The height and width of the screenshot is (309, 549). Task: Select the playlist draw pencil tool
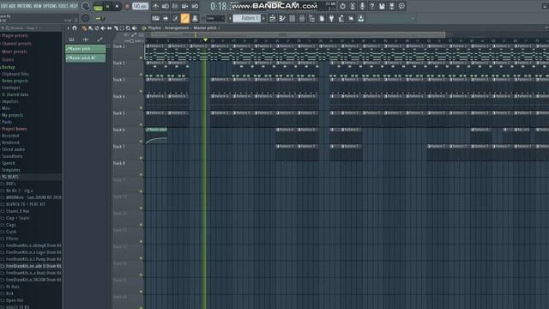[84, 28]
